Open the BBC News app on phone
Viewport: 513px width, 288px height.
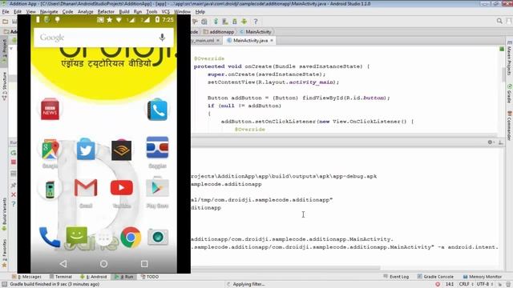pyautogui.click(x=50, y=109)
